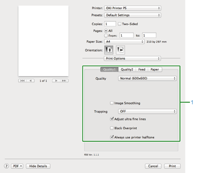Enable Black Overprint checkbox
Viewport: 203px width, 173px height.
[x=112, y=128]
